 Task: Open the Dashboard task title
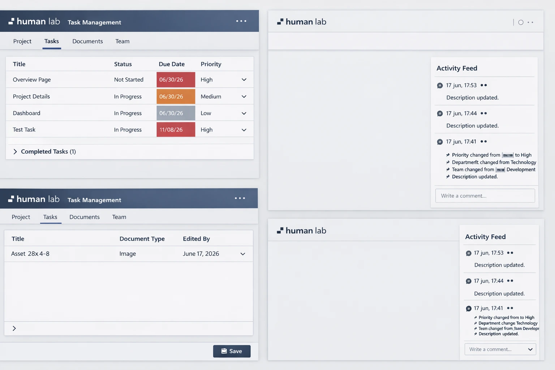27,113
